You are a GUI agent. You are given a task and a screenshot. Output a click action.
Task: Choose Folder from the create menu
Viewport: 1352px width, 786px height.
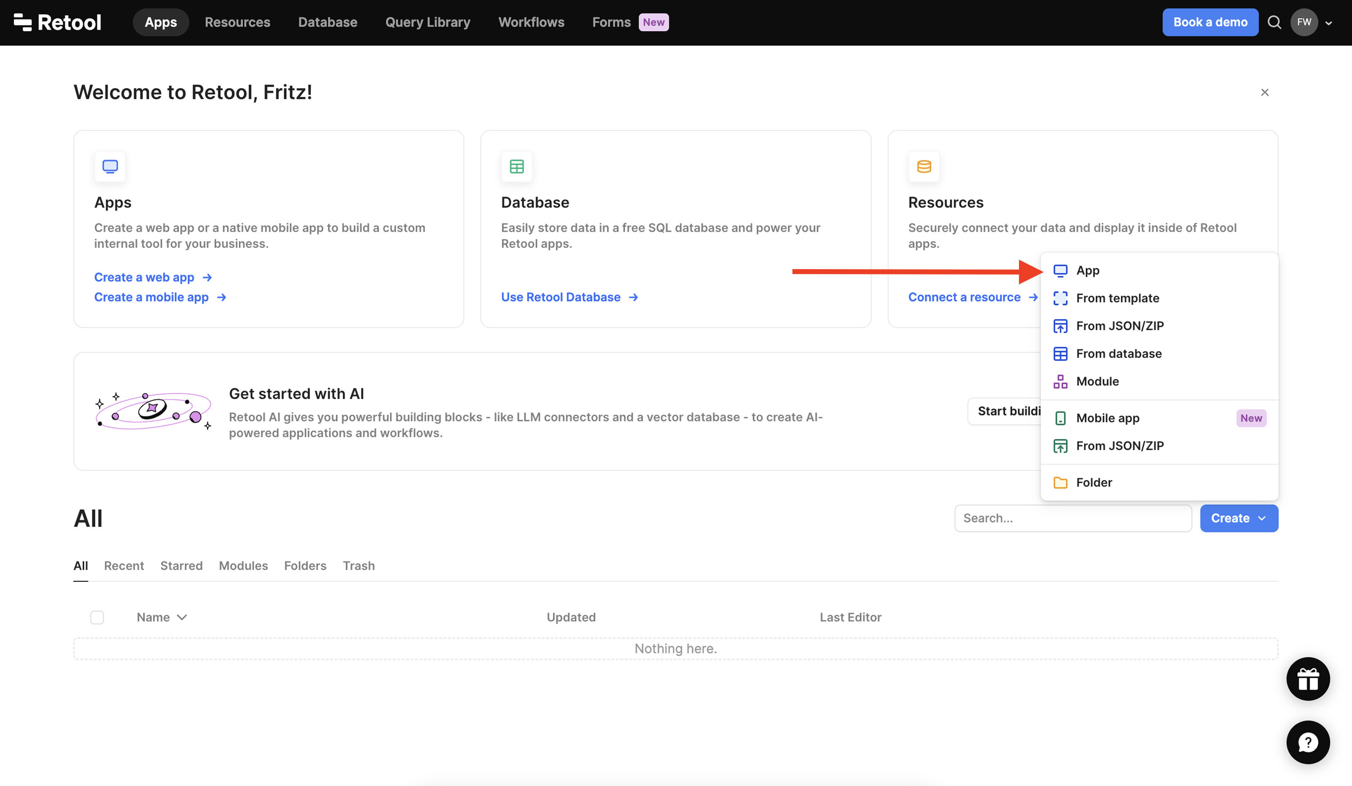[x=1093, y=482]
